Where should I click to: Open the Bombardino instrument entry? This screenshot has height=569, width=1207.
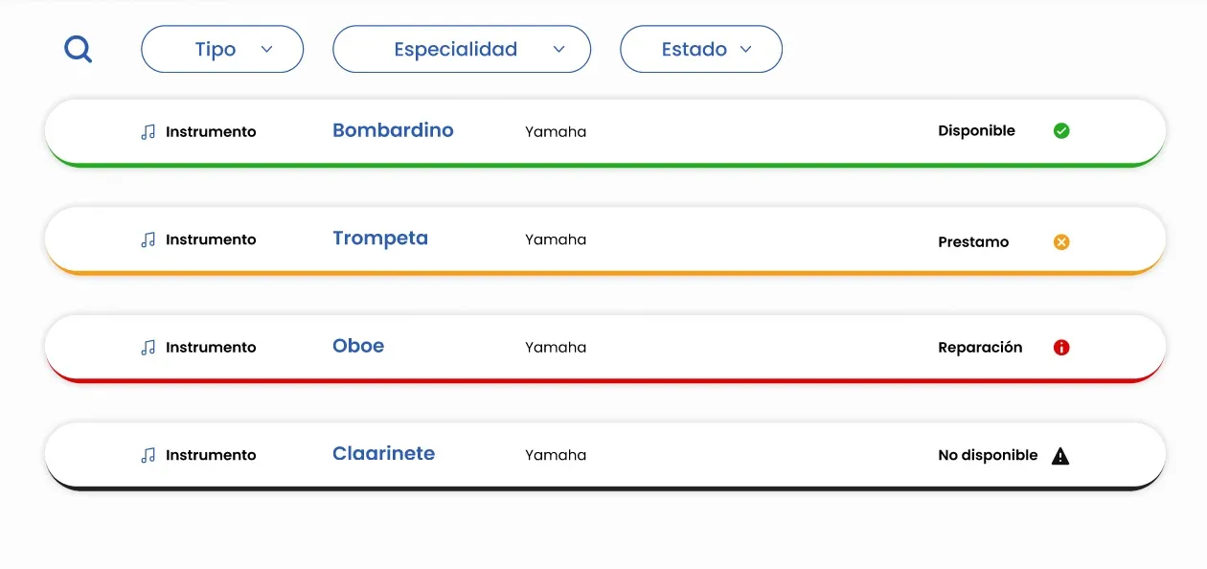(x=393, y=130)
